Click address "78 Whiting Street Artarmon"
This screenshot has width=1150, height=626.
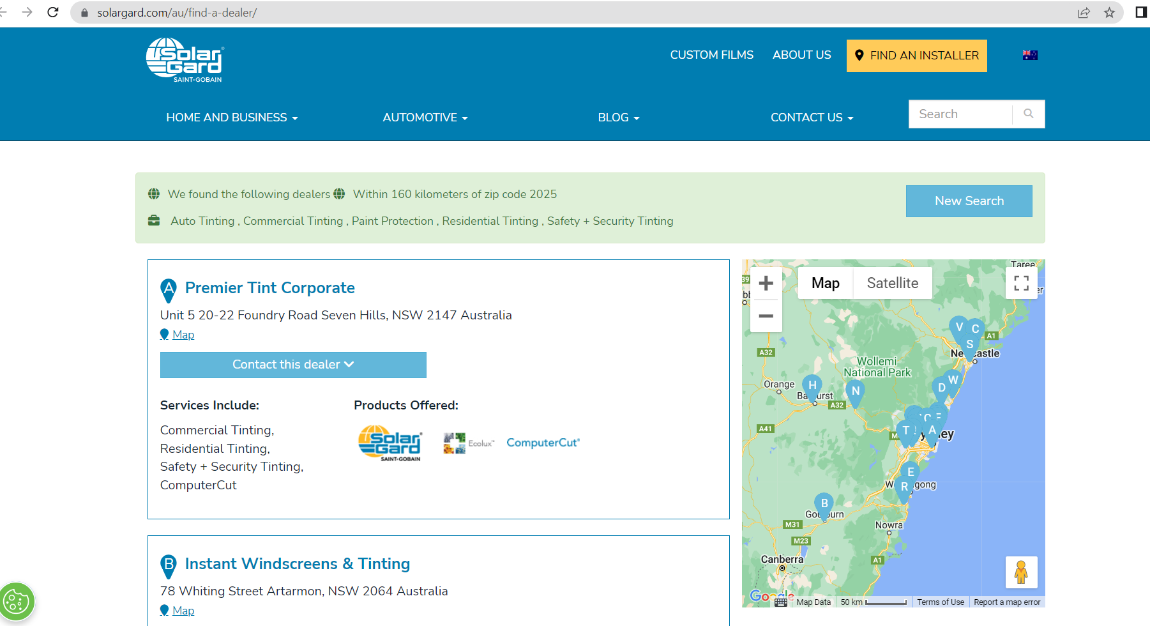click(243, 591)
